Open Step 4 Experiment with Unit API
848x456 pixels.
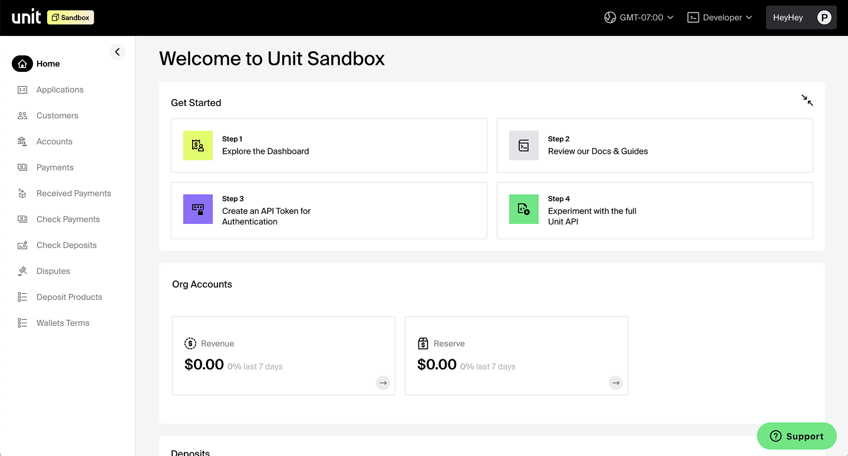(x=655, y=210)
